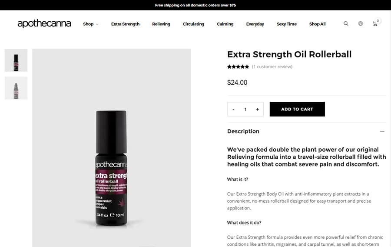Increase quantity with plus button
Viewport: 391px width, 247px height.
click(x=257, y=109)
